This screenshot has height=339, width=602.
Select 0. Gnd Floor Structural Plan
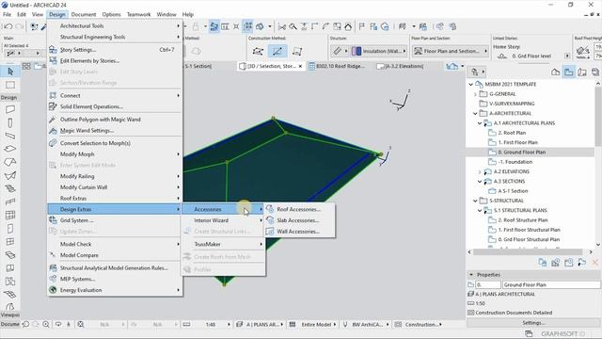coord(529,239)
